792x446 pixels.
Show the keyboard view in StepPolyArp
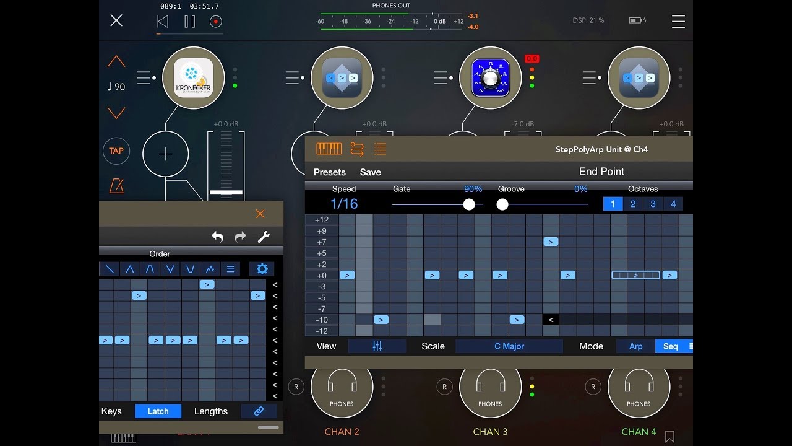coord(329,149)
